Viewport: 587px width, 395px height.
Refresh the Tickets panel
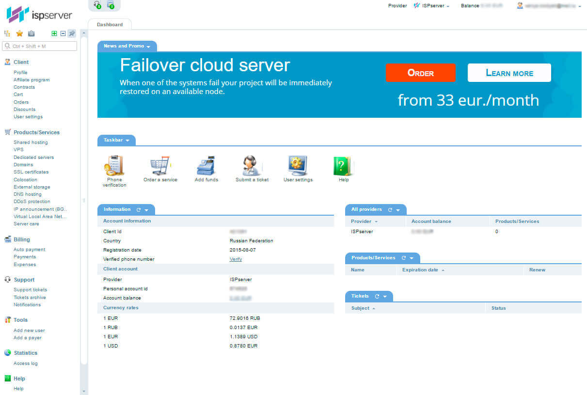pyautogui.click(x=377, y=296)
